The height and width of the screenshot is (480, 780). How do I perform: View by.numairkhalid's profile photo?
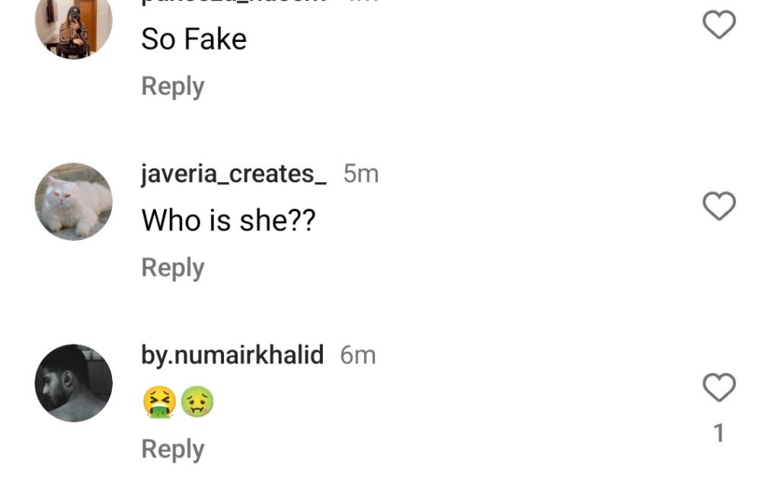click(74, 382)
